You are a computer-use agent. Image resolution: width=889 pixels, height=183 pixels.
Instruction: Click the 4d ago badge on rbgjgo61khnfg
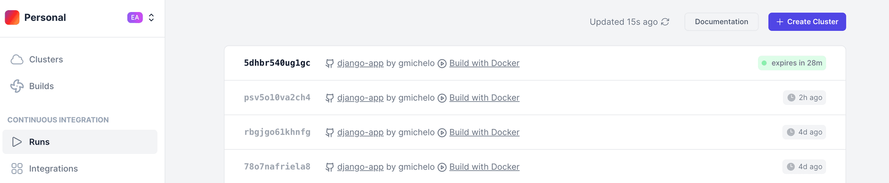(x=804, y=132)
